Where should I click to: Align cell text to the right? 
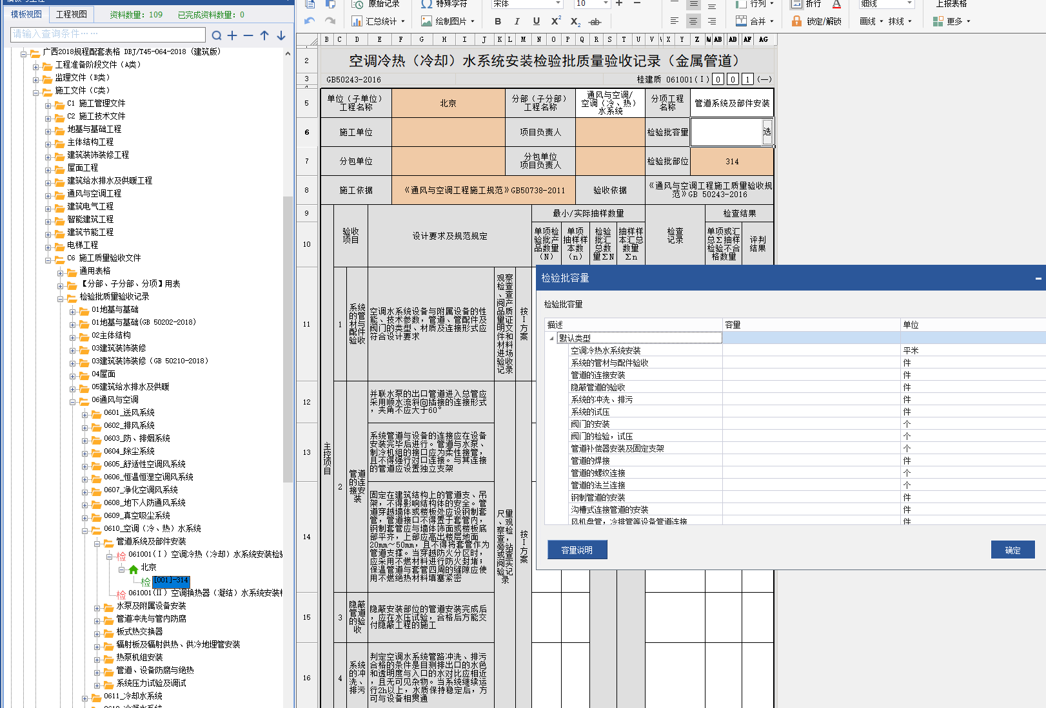[712, 21]
